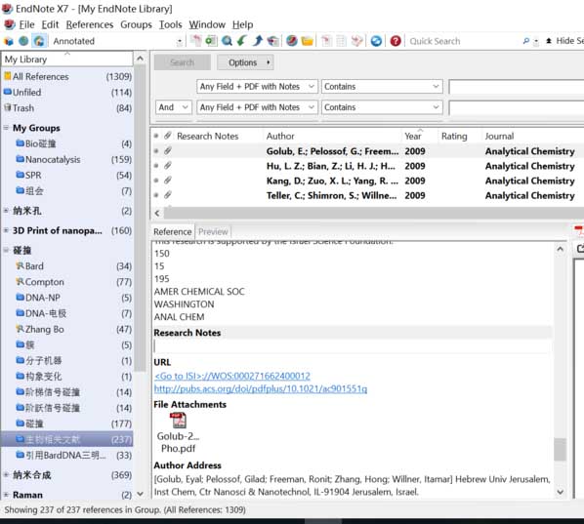
Task: Toggle read status dot on Hu, L. Z. row
Action: [x=156, y=166]
